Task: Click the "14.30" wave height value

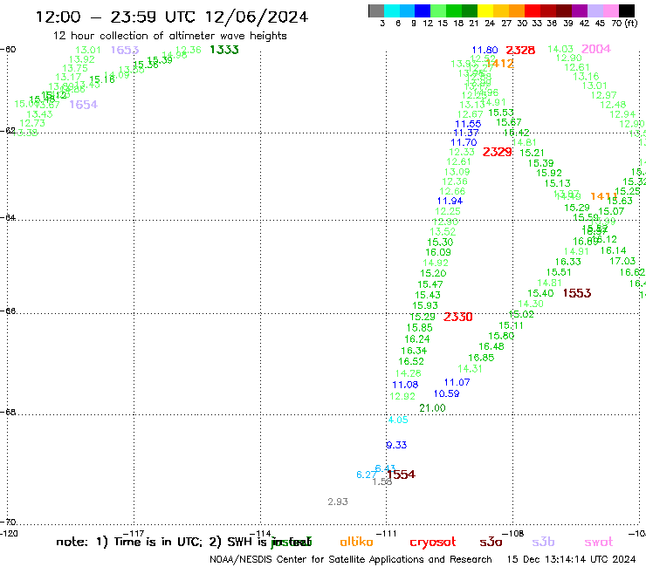Action: [531, 304]
